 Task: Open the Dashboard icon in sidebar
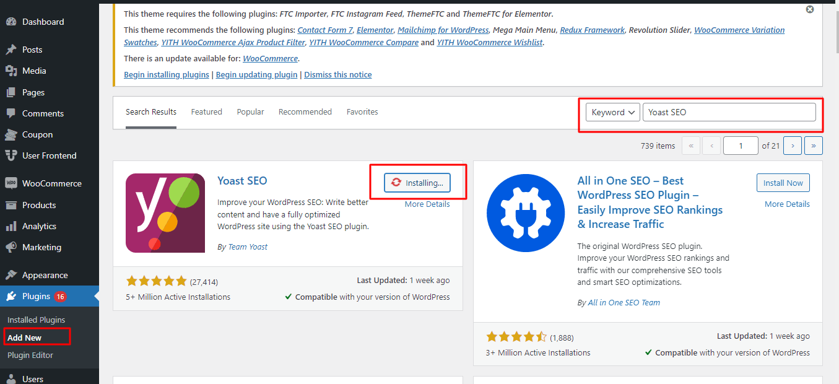(11, 22)
